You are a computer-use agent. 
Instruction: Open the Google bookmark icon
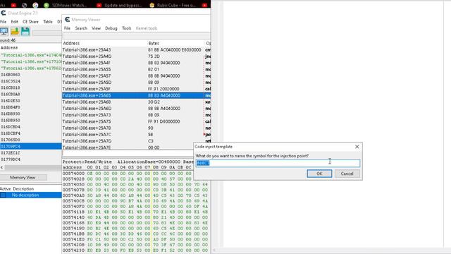point(35,5)
